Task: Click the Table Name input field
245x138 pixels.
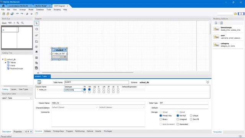Action: (x=96, y=82)
